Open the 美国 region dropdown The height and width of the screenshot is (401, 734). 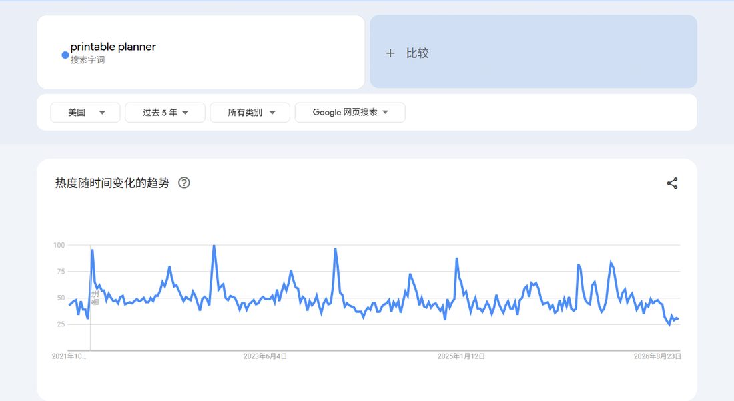coord(85,113)
